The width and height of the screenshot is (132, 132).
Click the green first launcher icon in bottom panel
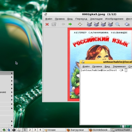click(4, 130)
